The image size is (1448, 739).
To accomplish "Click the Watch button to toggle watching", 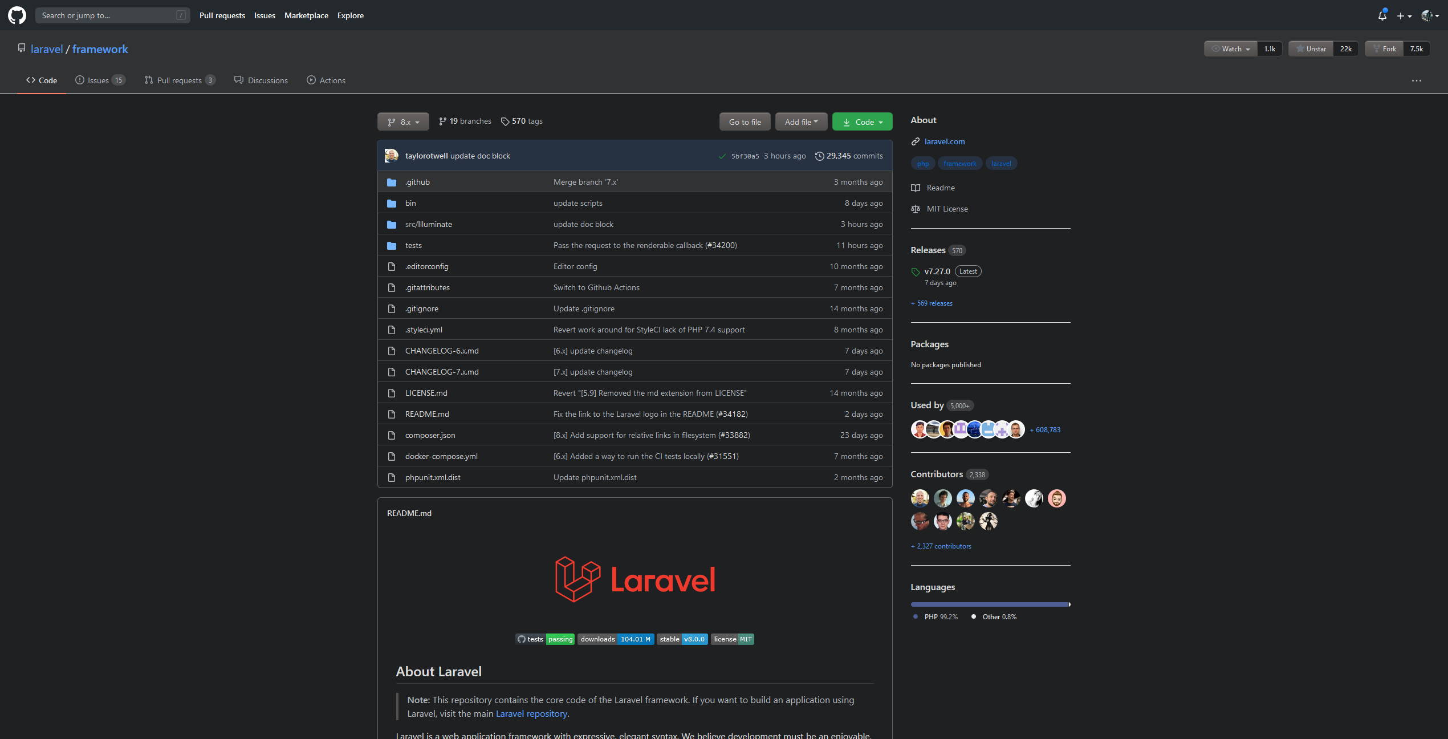I will pyautogui.click(x=1230, y=49).
